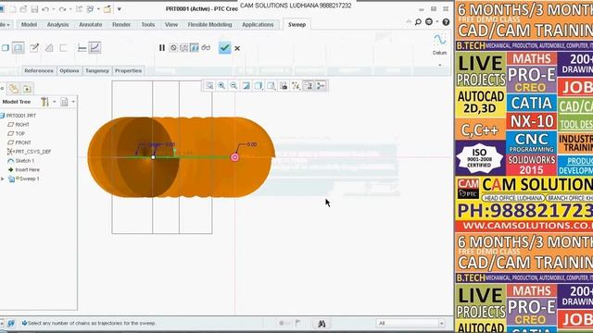The height and width of the screenshot is (333, 593).
Task: Select the Sweep ribbon tab
Action: 296,25
